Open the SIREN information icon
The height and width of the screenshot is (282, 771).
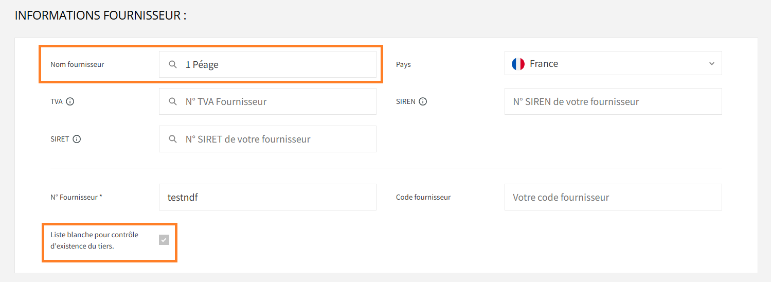point(423,101)
